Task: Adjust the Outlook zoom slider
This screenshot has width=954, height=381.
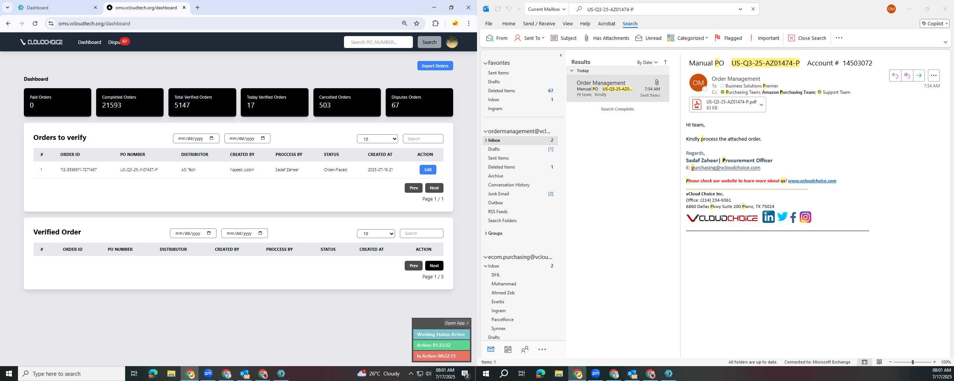Action: click(x=913, y=362)
